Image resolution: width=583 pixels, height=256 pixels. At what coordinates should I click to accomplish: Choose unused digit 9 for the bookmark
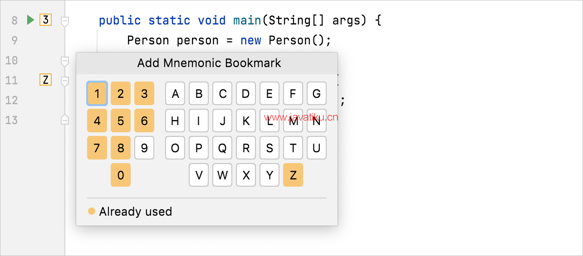pos(144,148)
